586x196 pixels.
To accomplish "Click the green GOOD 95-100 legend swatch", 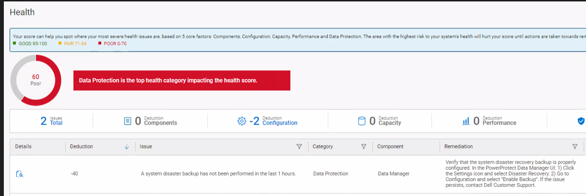I will 15,44.
